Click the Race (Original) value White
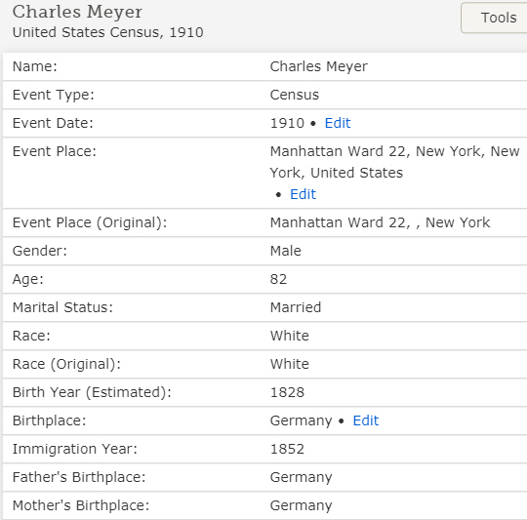527x520 pixels. tap(290, 364)
